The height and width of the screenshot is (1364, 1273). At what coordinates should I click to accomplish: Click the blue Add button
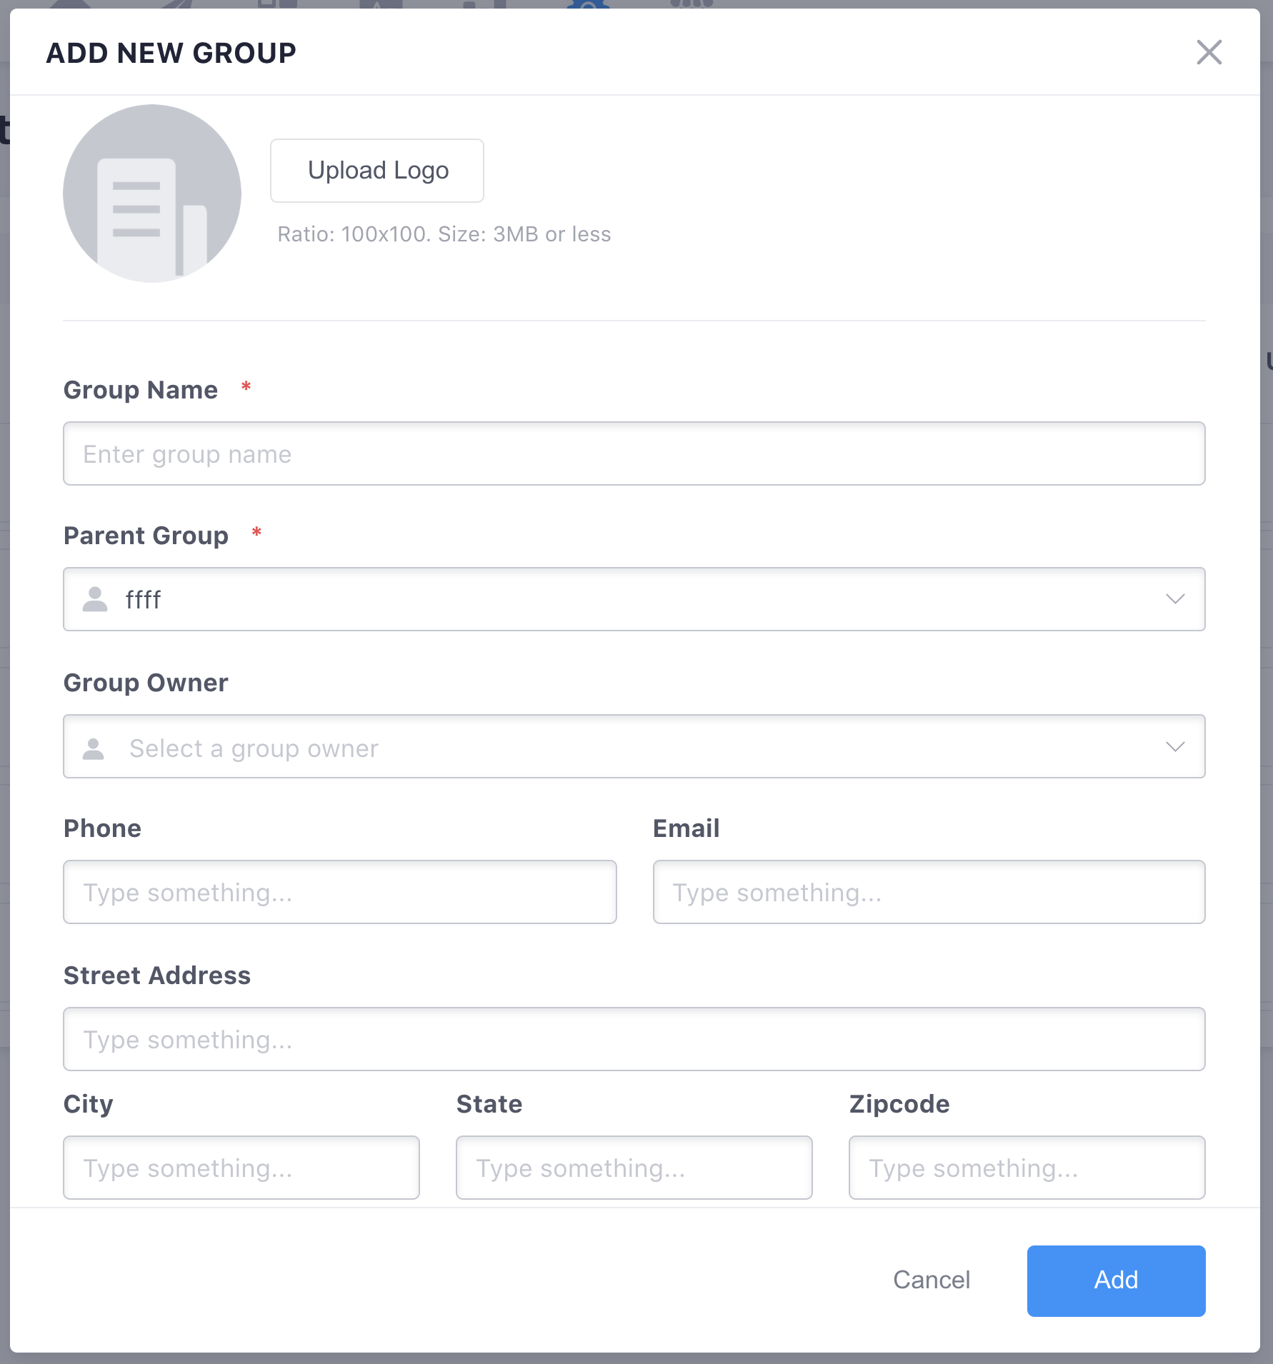coord(1117,1280)
